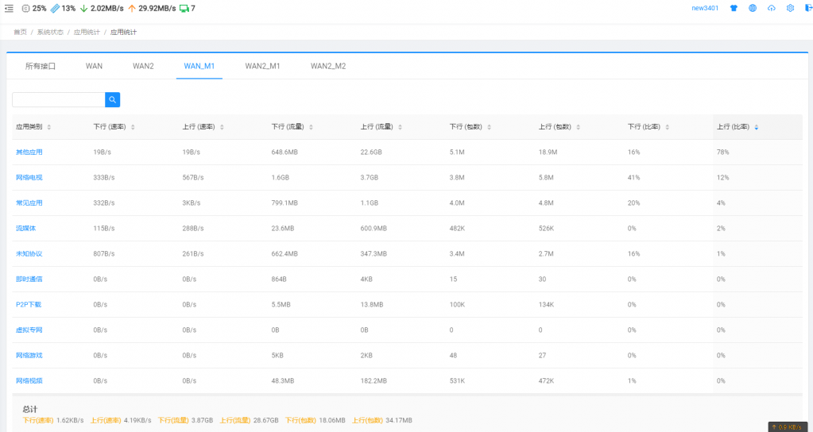
Task: Click the 系统状态 breadcrumb
Action: coord(50,32)
